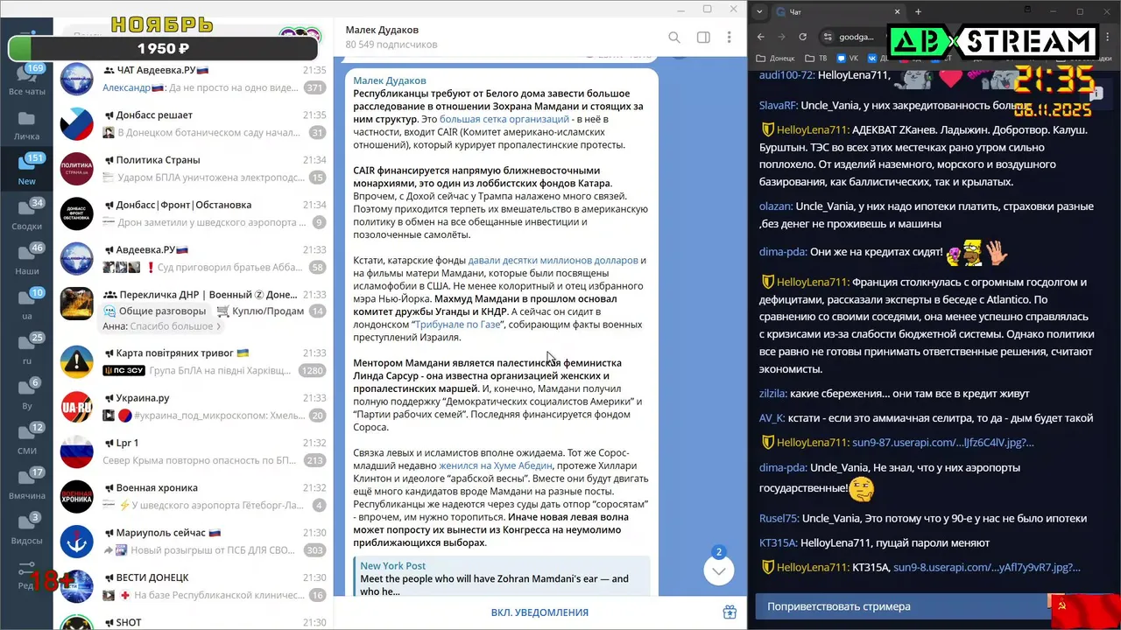
Task: Click ВКЛ. УВЕДОМЛЕНИЯ to unmute channel
Action: tap(539, 612)
